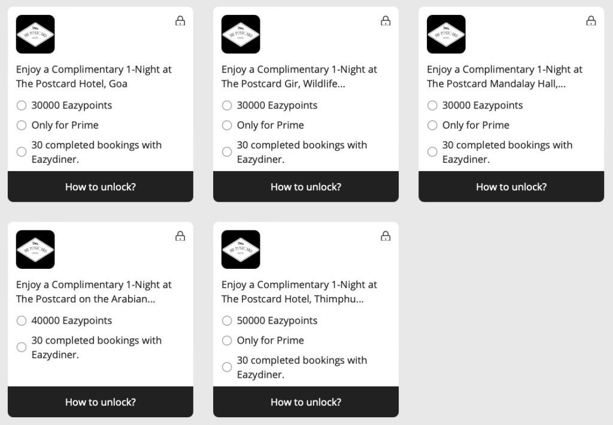Select 50000 Eazypoints on the Thimphu card
Image resolution: width=613 pixels, height=425 pixels.
(227, 321)
